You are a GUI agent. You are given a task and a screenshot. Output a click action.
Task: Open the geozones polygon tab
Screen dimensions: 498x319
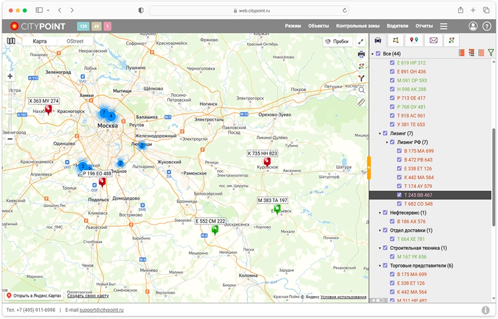tap(395, 40)
